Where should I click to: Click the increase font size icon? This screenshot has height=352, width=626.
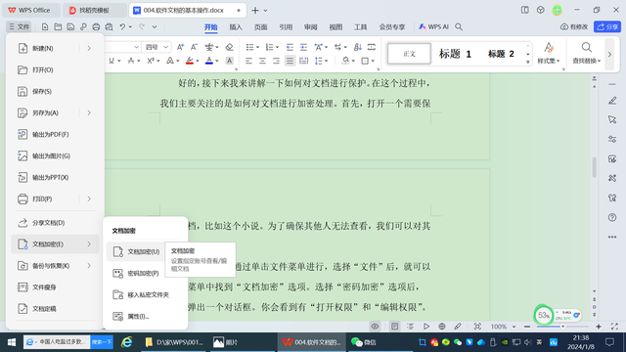180,47
